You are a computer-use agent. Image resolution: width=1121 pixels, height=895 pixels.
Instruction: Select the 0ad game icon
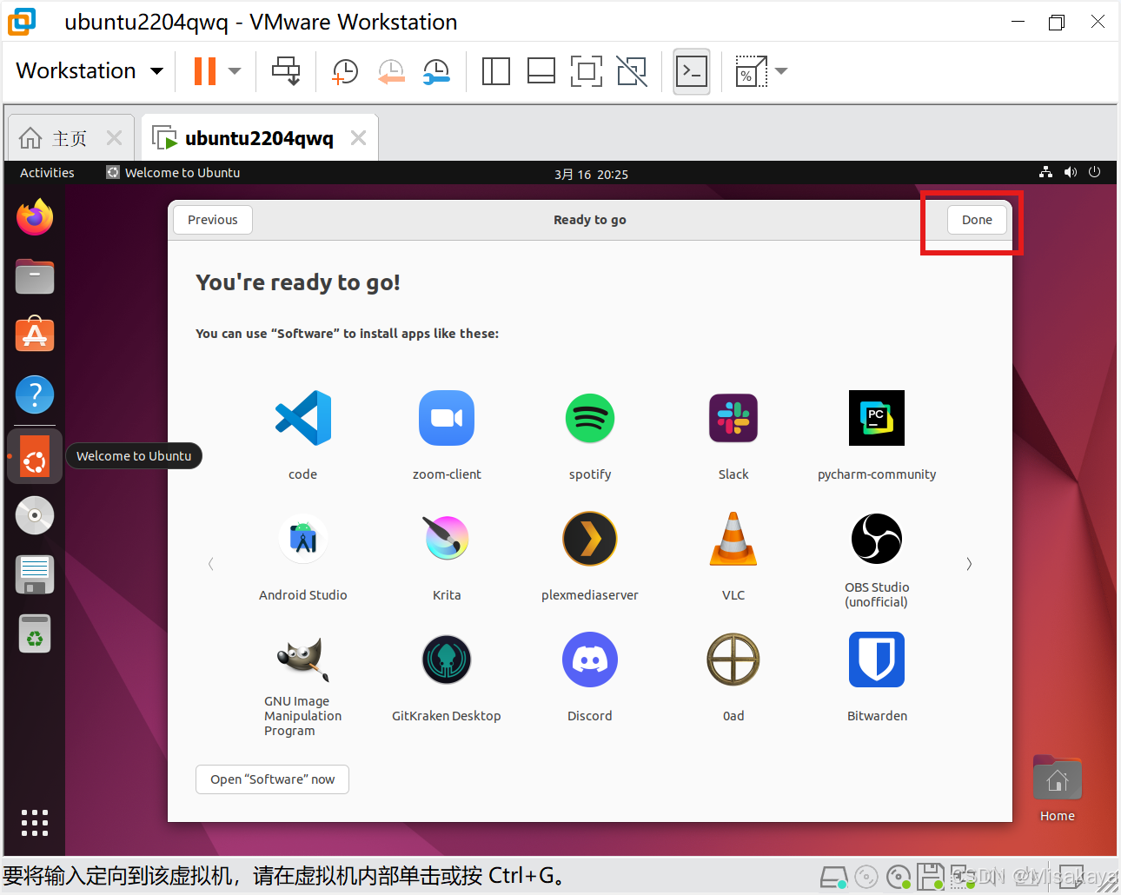pos(733,660)
